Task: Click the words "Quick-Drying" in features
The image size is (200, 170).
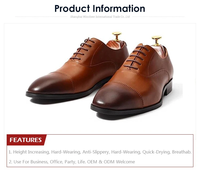Action: [x=156, y=152]
